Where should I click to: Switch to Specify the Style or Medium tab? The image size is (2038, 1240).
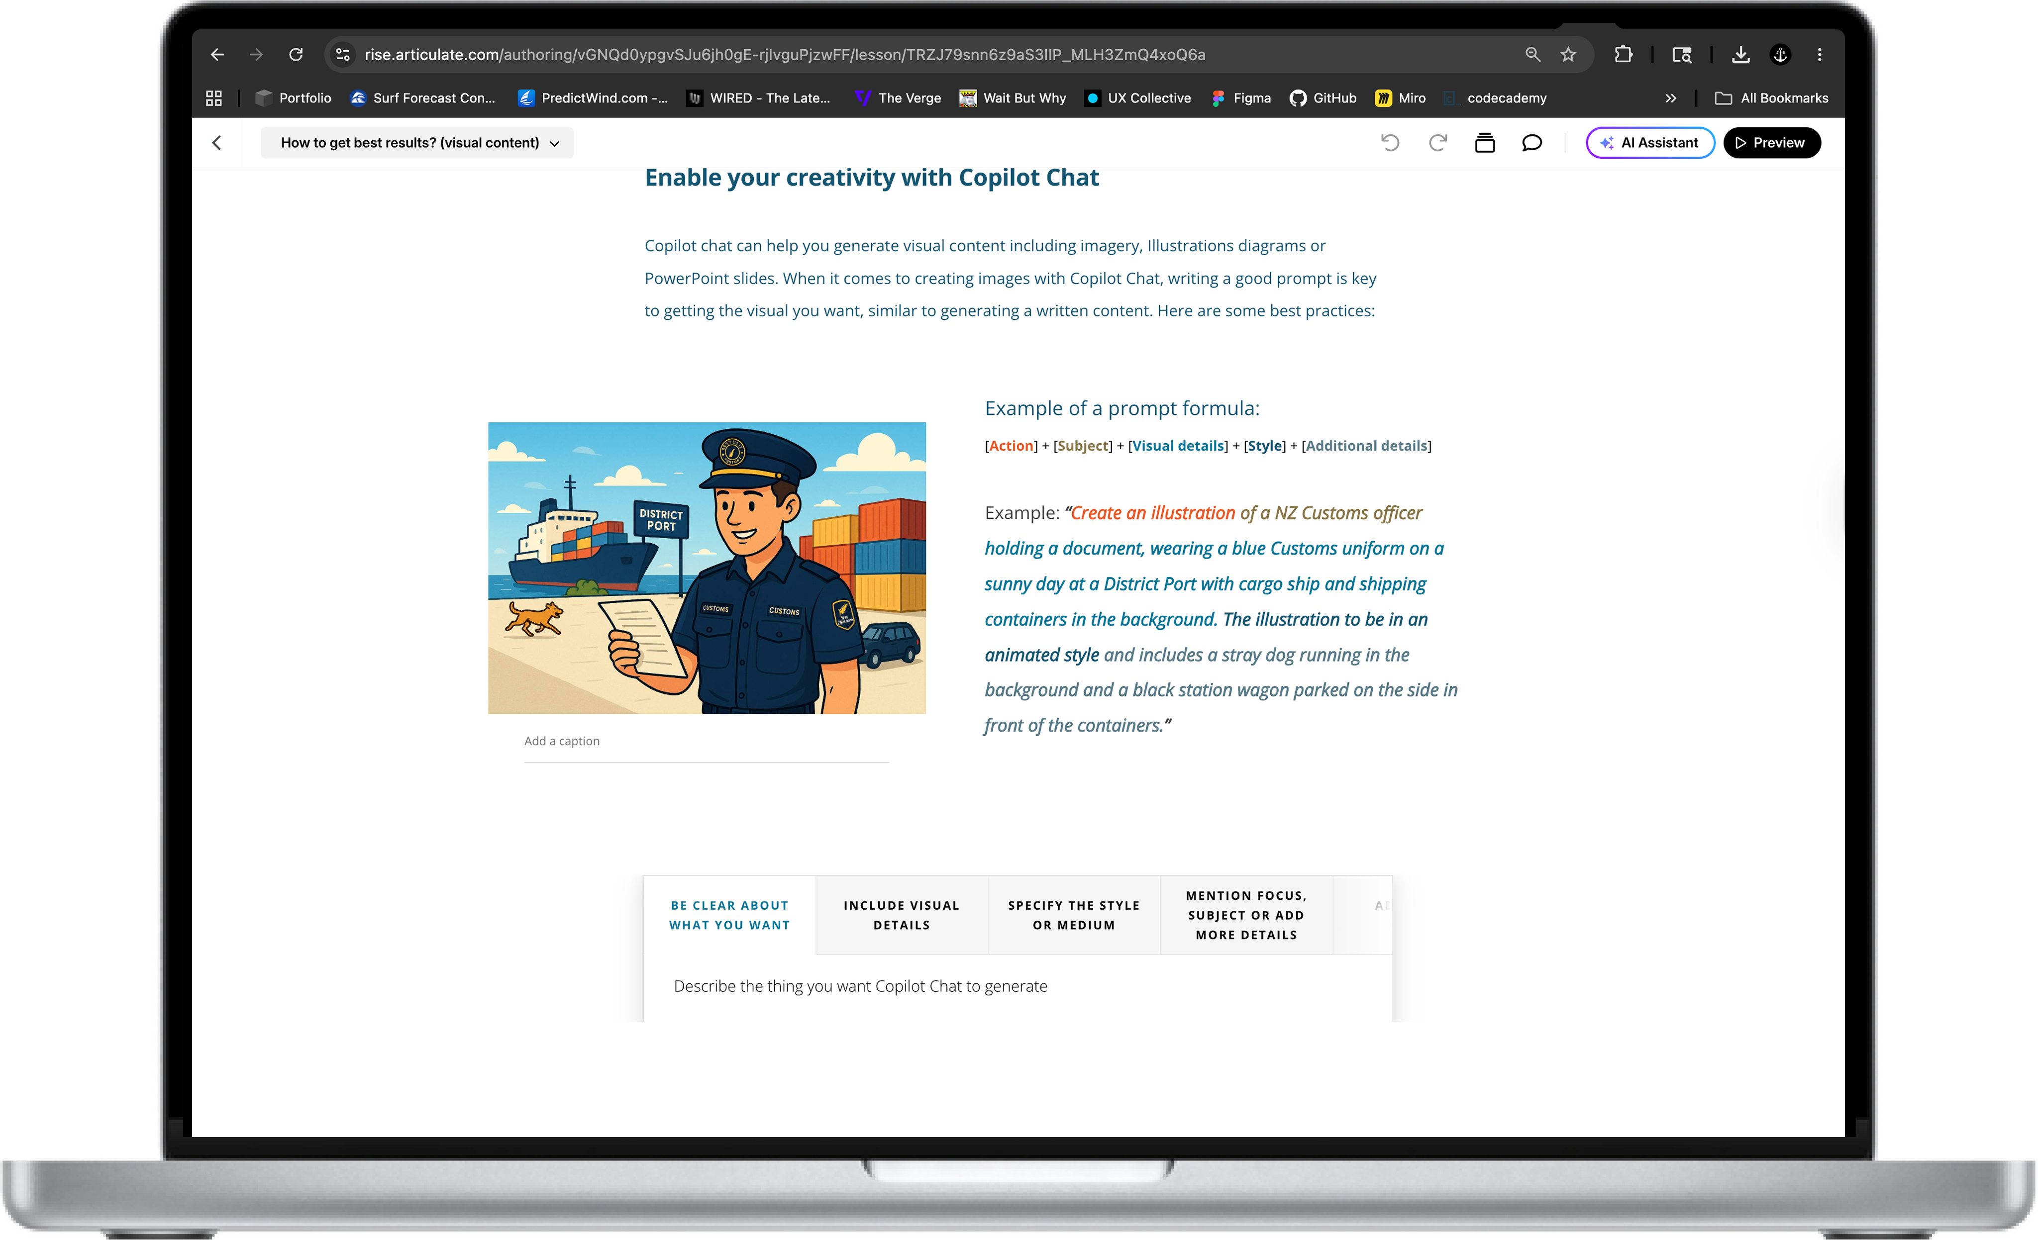click(1074, 915)
